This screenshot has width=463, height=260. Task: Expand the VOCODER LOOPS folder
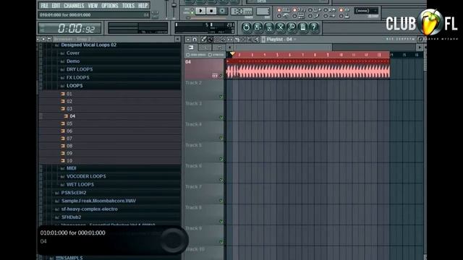tap(86, 176)
